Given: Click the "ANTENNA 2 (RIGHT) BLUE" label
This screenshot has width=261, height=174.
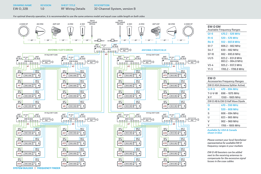Looking at the screenshot, I should pyautogui.click(x=154, y=50).
